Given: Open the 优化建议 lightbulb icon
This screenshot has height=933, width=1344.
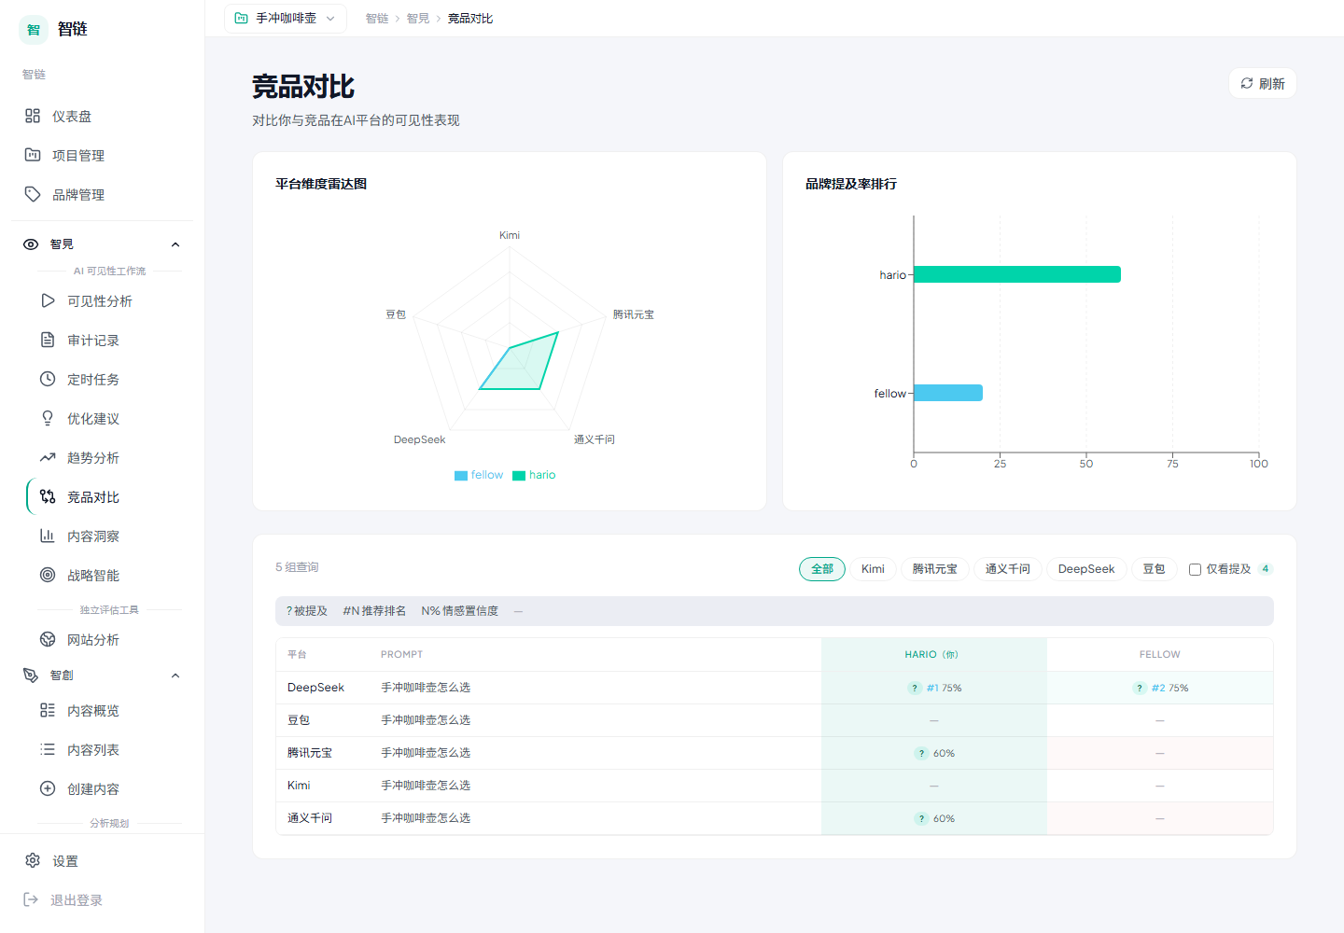Looking at the screenshot, I should [x=48, y=418].
